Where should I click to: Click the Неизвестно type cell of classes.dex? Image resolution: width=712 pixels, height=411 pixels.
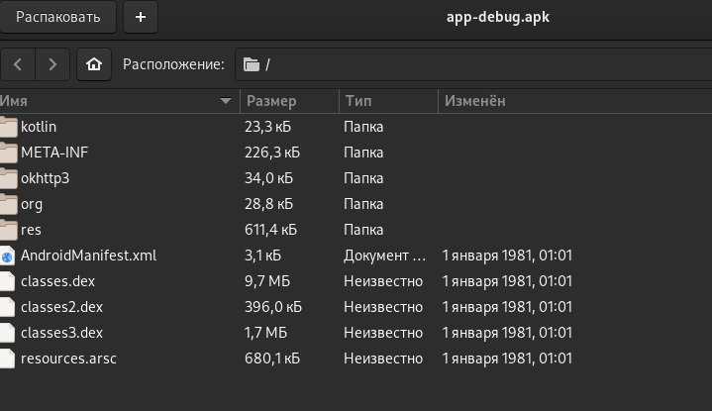click(x=383, y=281)
